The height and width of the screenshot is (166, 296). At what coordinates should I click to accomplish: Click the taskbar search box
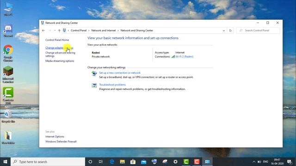point(48,162)
